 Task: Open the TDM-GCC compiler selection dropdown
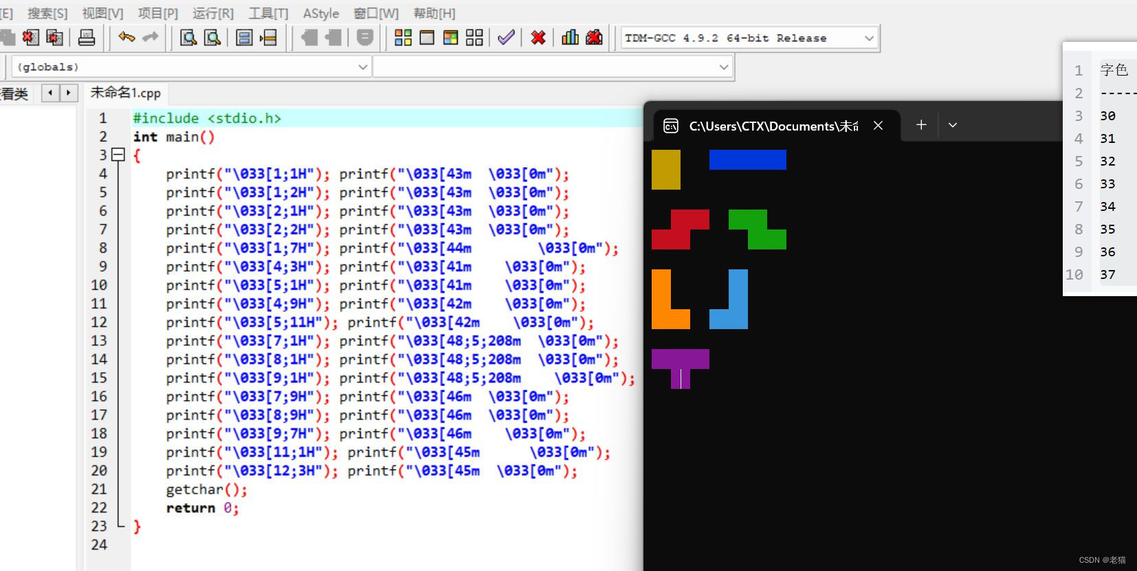[x=869, y=38]
